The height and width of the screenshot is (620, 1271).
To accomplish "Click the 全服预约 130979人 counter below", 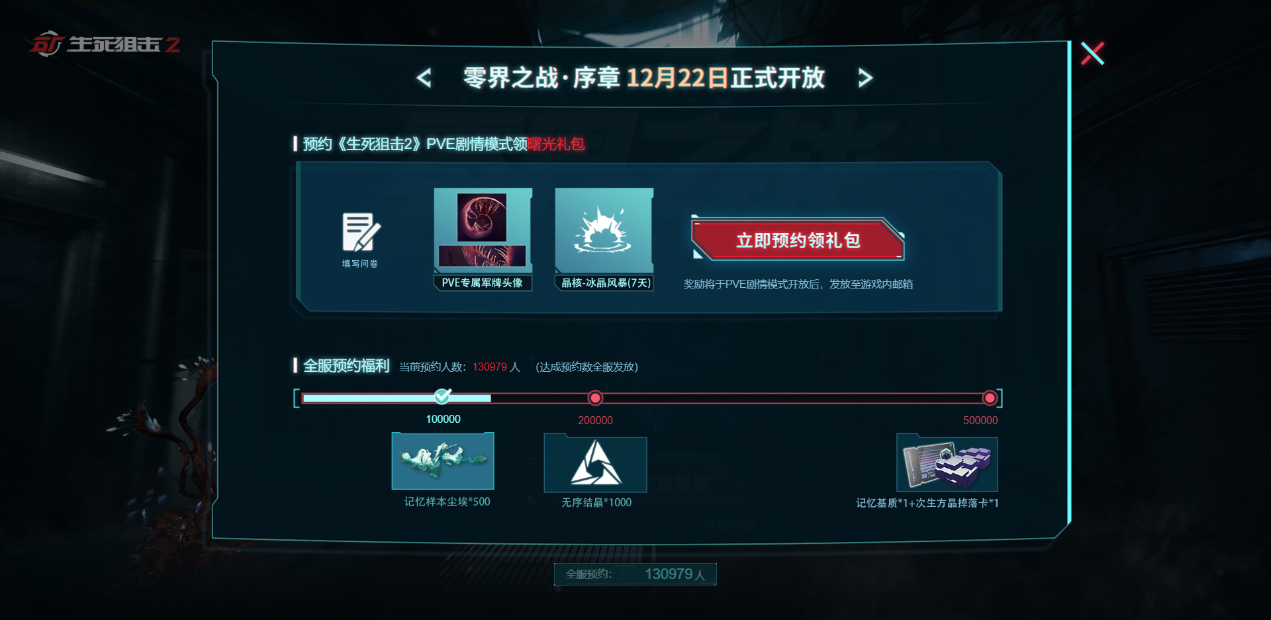I will [635, 574].
